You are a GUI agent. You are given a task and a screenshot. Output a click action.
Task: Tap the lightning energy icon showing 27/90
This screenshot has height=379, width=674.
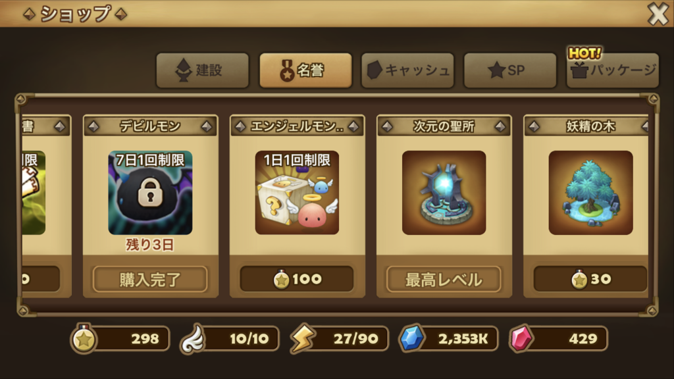pyautogui.click(x=303, y=339)
